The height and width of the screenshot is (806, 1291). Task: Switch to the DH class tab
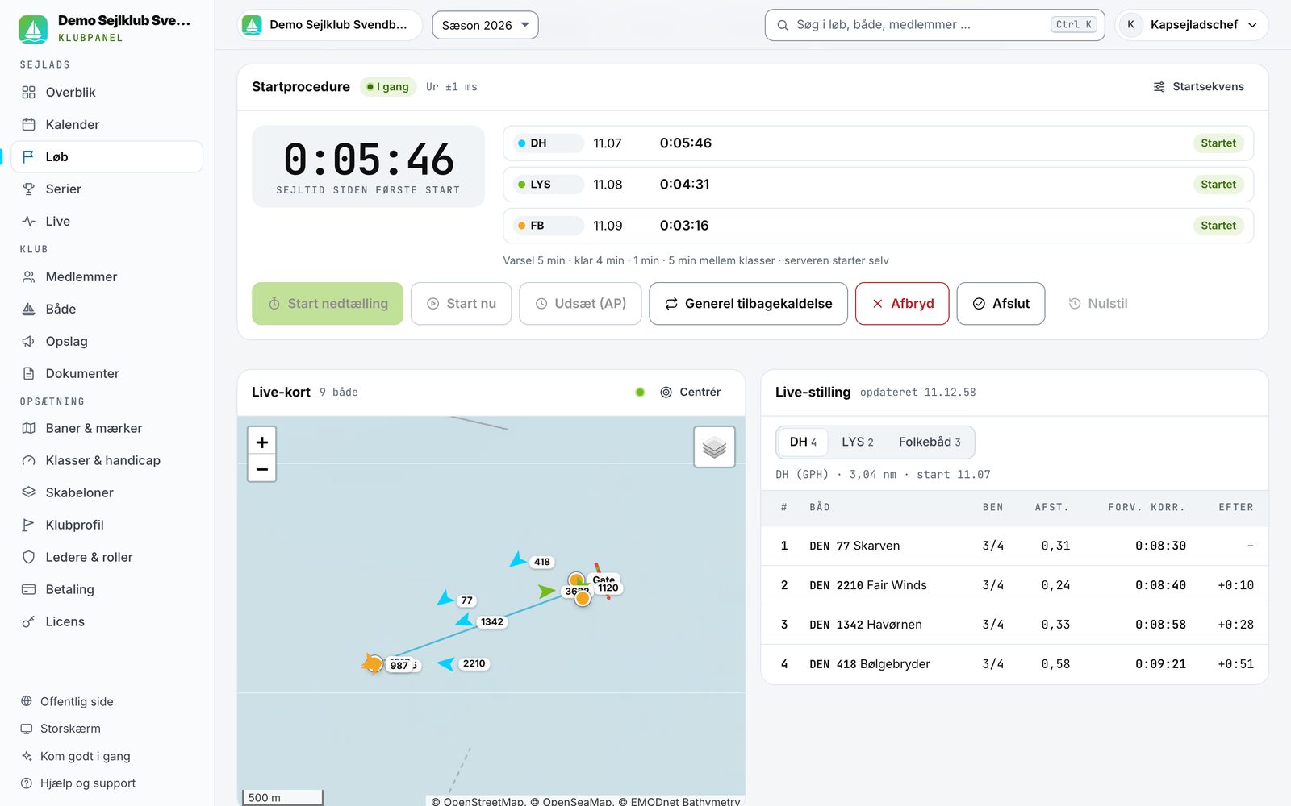(x=803, y=442)
